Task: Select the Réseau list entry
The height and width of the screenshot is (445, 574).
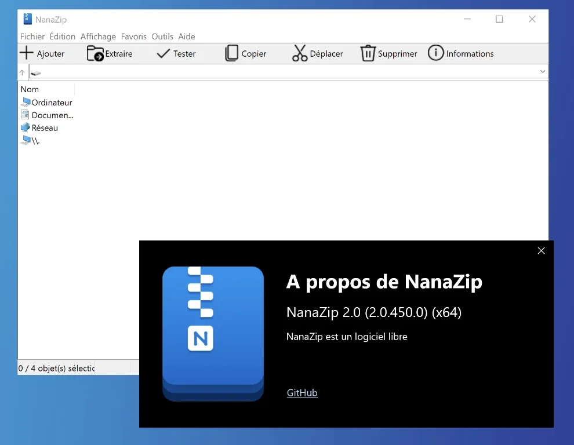Action: (x=45, y=128)
